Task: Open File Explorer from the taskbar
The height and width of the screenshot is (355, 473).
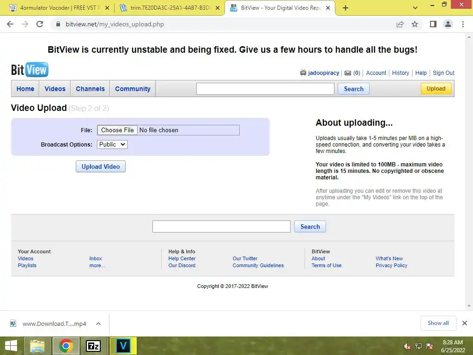Action: (x=37, y=346)
